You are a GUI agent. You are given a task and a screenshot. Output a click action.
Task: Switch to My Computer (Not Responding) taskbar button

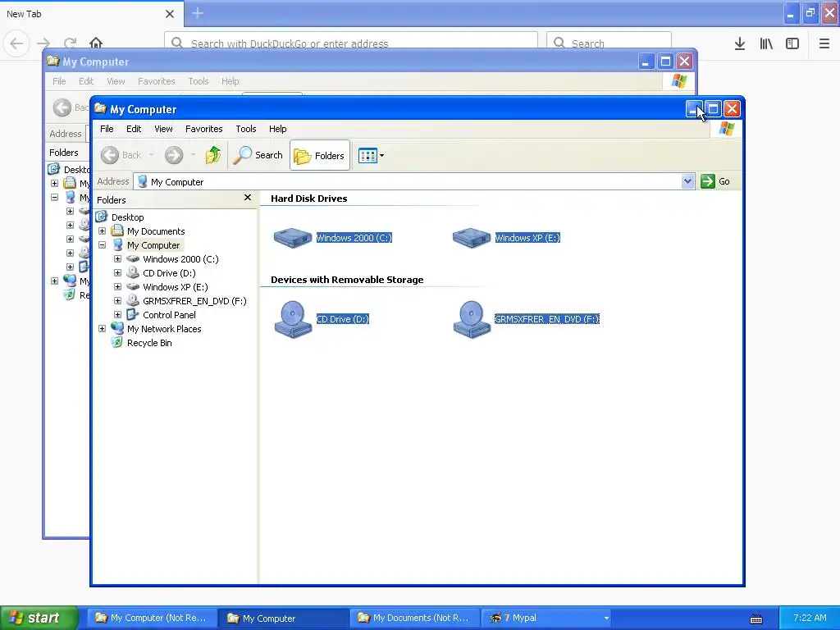click(152, 618)
